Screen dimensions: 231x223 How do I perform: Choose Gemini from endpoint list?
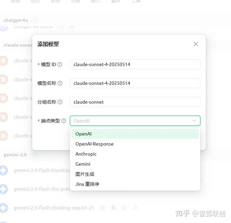(135, 164)
